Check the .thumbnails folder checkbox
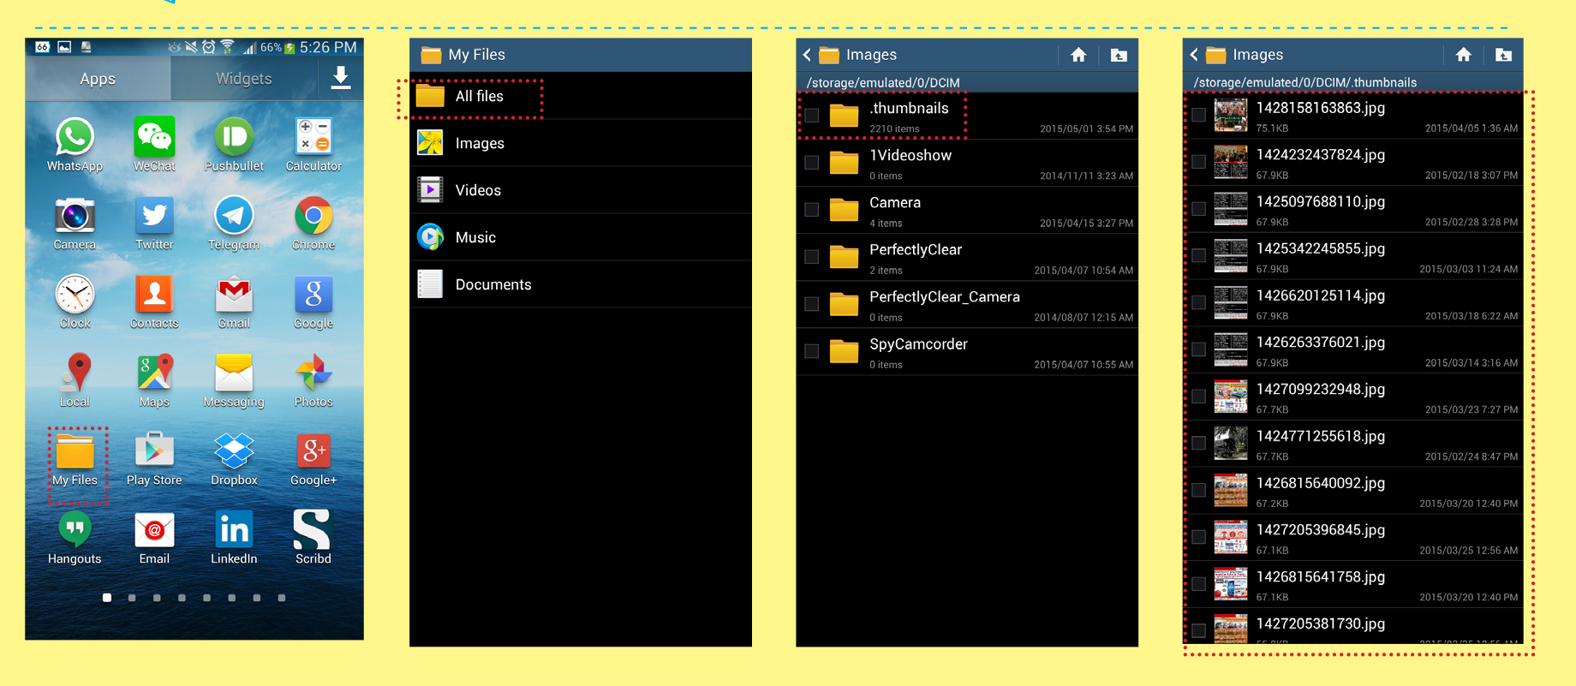The image size is (1576, 686). click(x=812, y=116)
